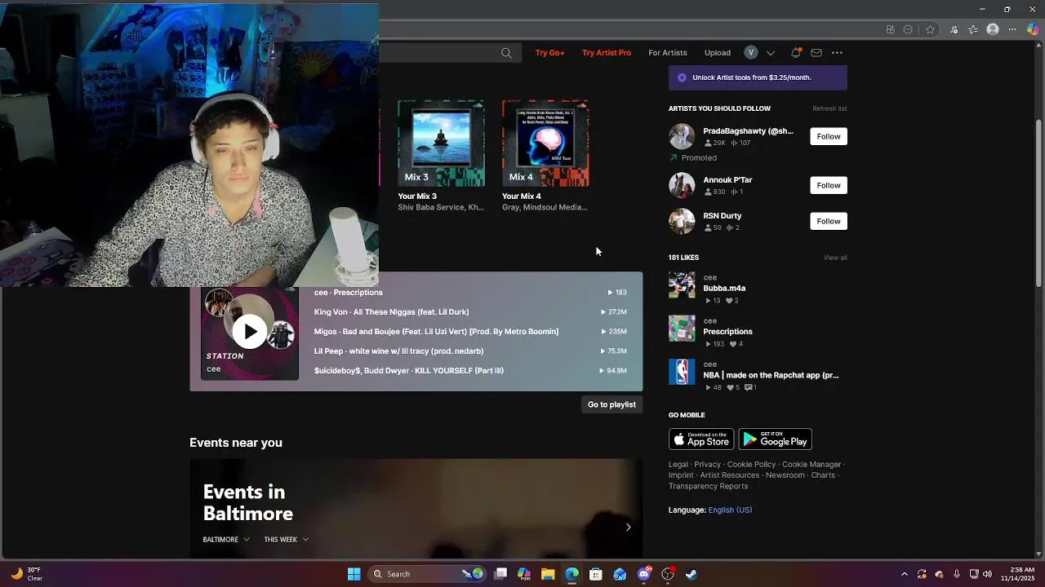Show hidden system tray icons

pos(904,574)
